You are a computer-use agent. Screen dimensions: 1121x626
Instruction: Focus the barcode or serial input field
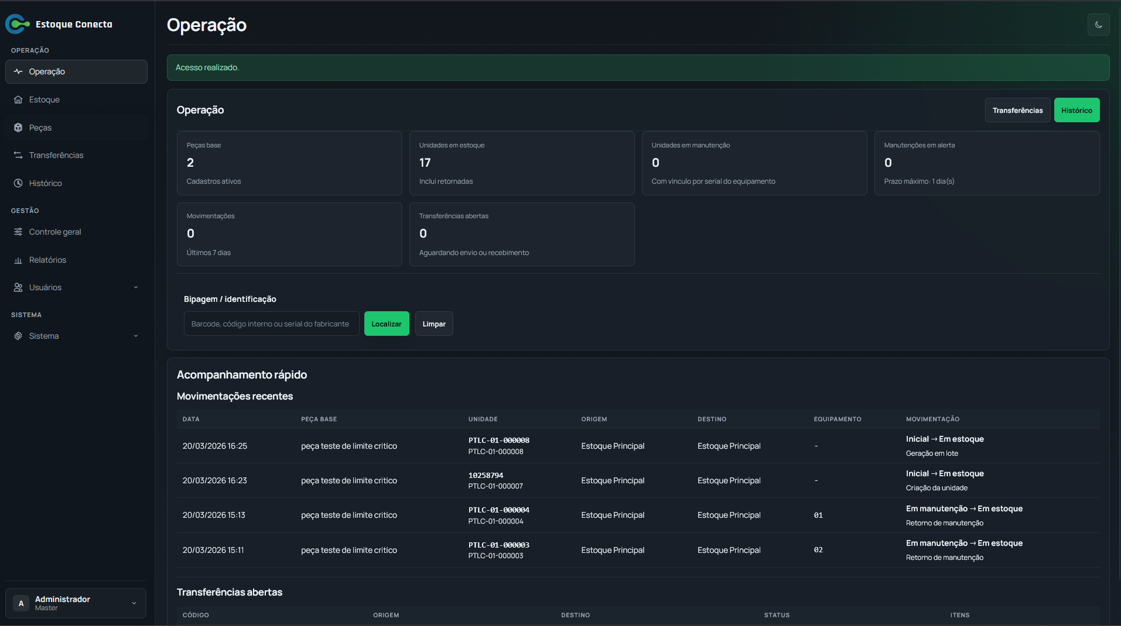tap(271, 324)
